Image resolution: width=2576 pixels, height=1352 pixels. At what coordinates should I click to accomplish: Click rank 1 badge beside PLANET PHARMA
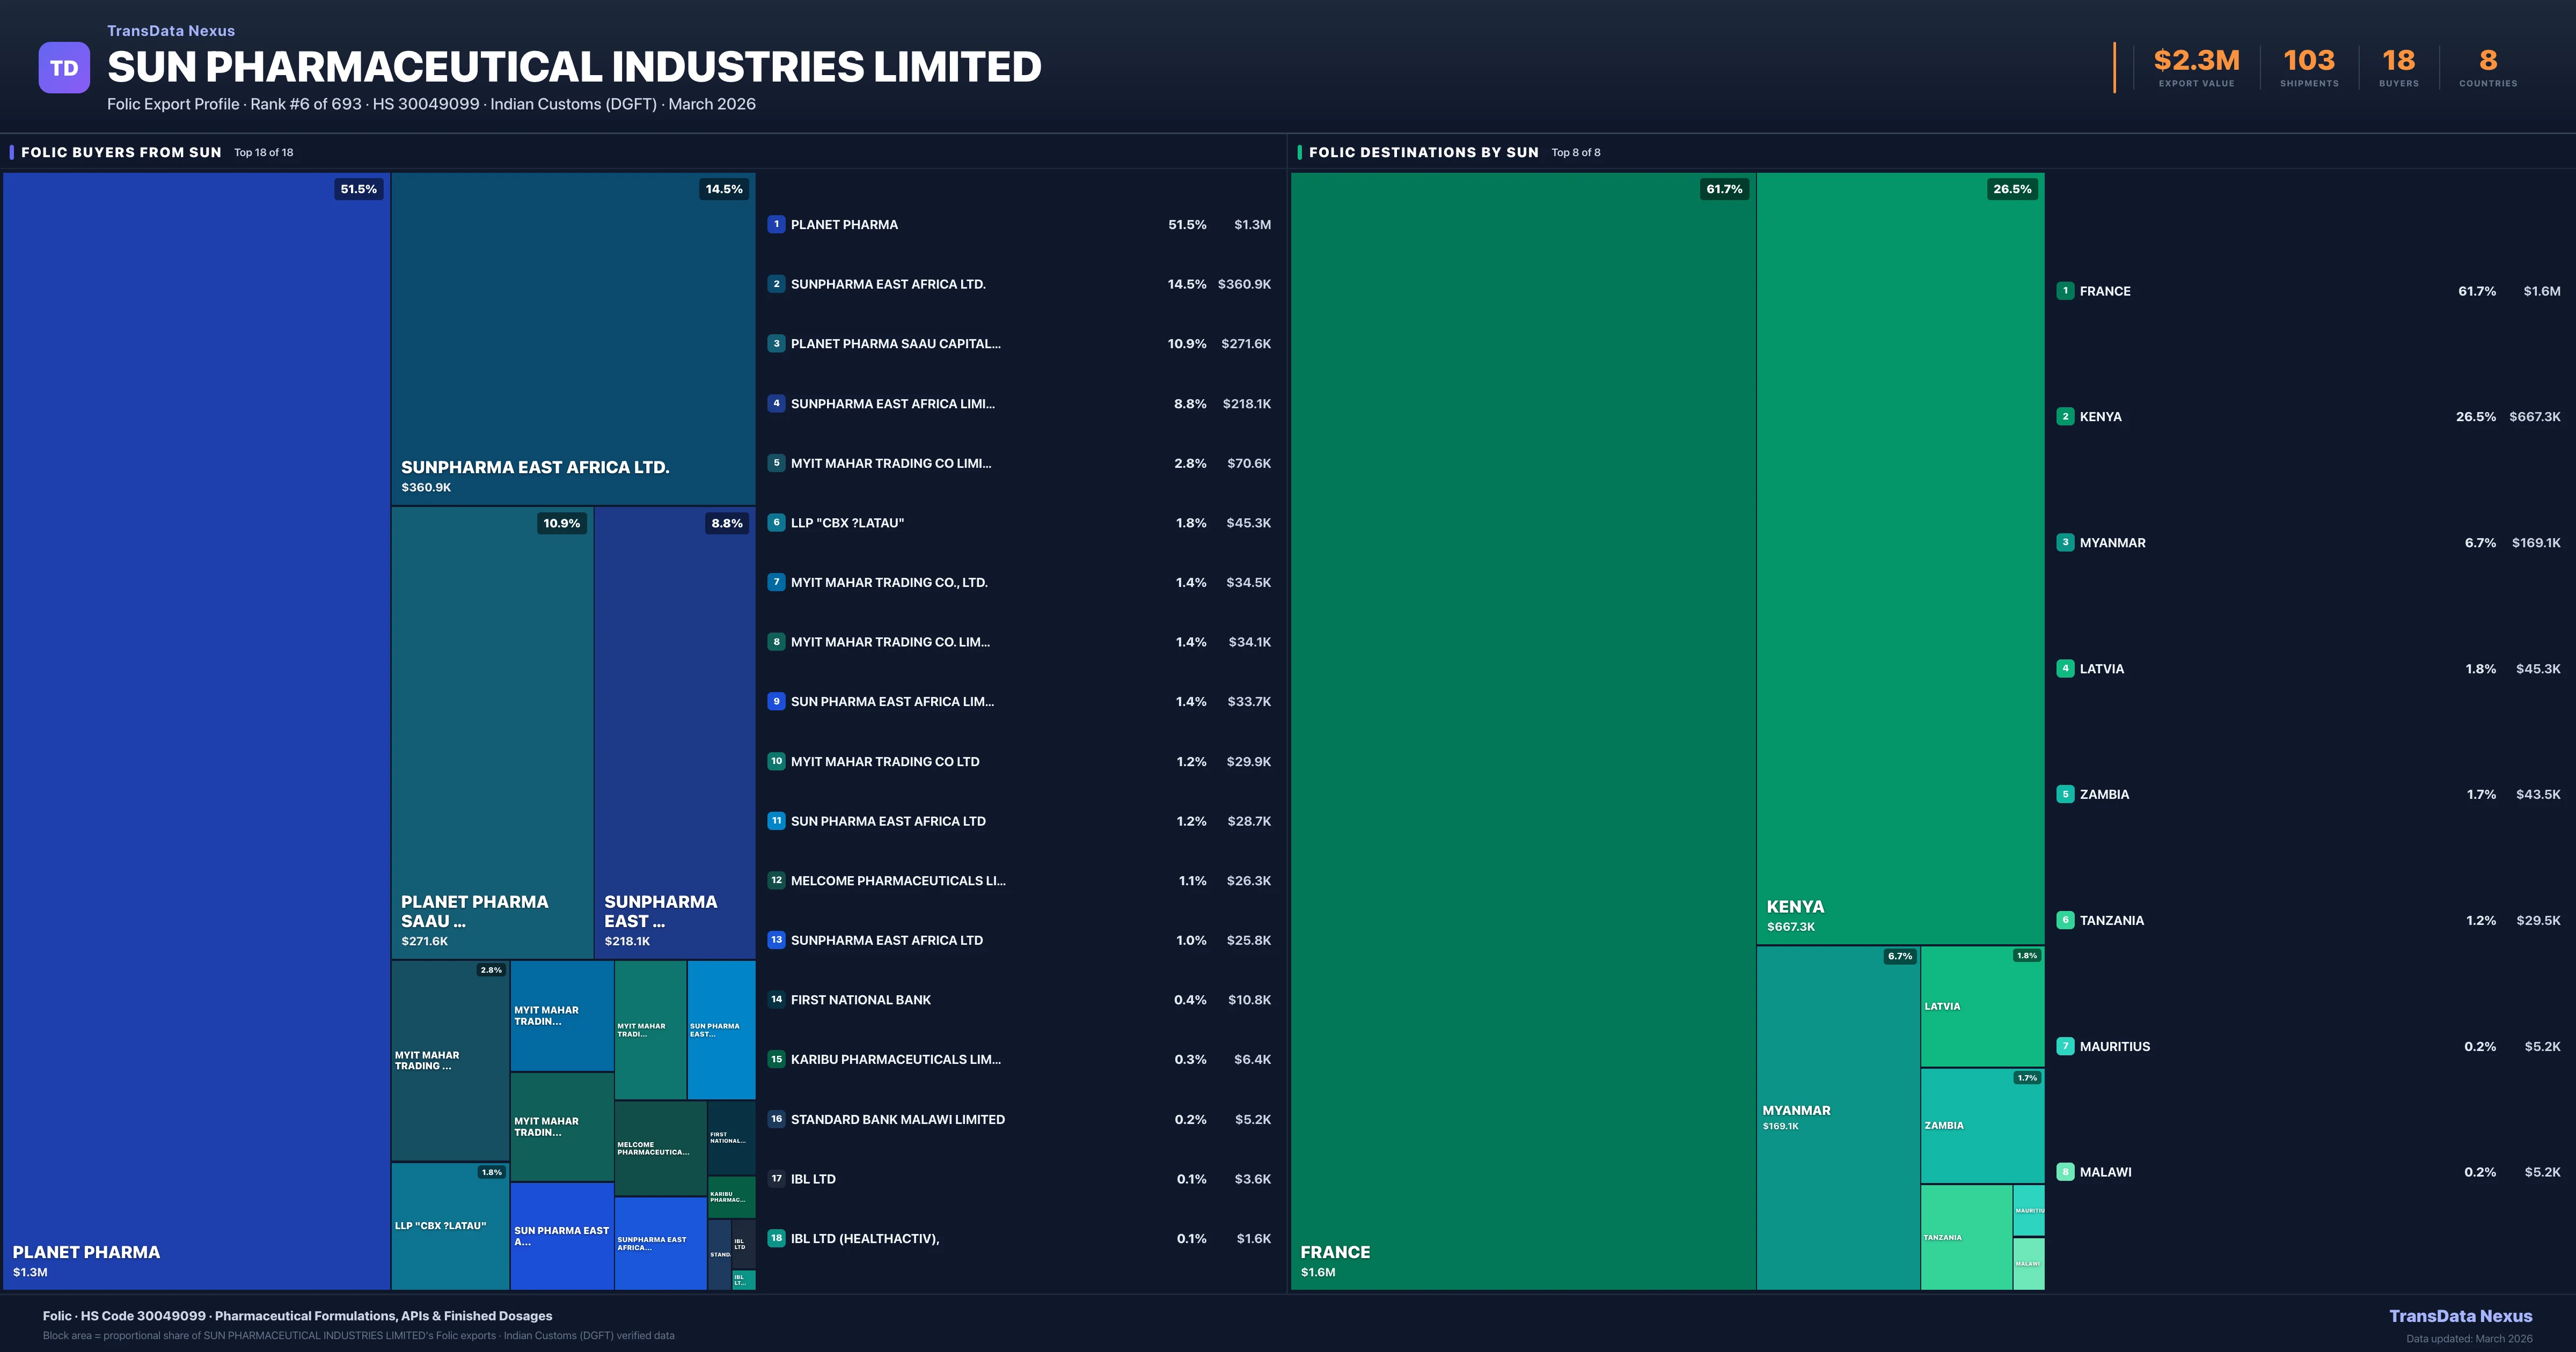(x=776, y=224)
